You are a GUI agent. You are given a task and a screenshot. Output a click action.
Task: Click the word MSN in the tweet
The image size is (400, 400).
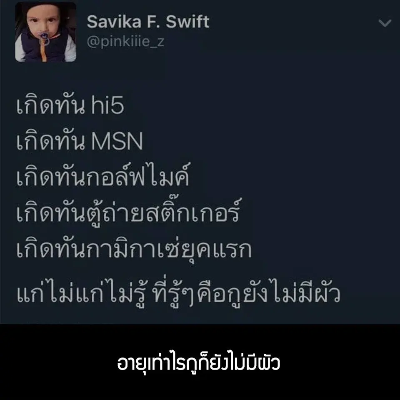[x=117, y=141]
